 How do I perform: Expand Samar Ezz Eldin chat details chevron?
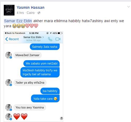click(43, 37)
